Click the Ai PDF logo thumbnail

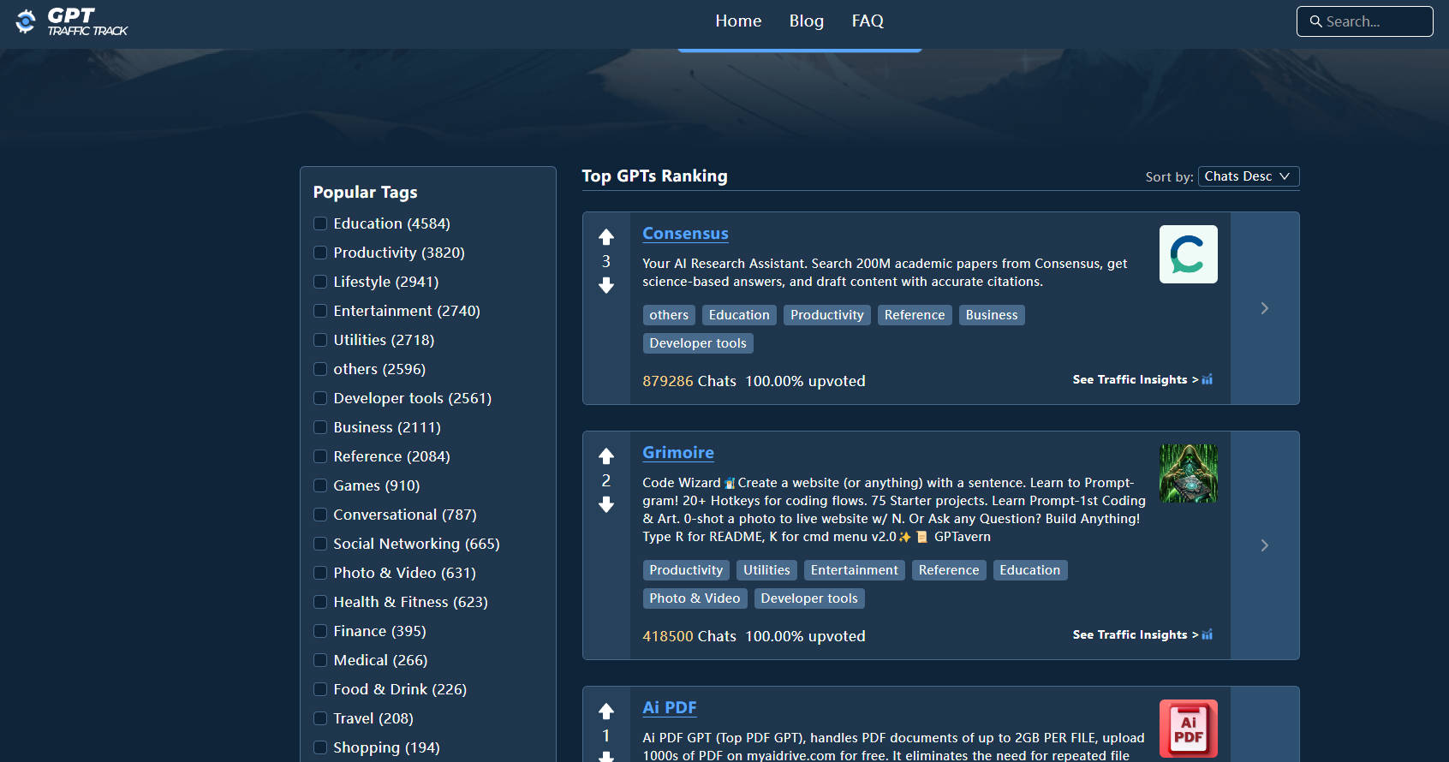coord(1189,729)
